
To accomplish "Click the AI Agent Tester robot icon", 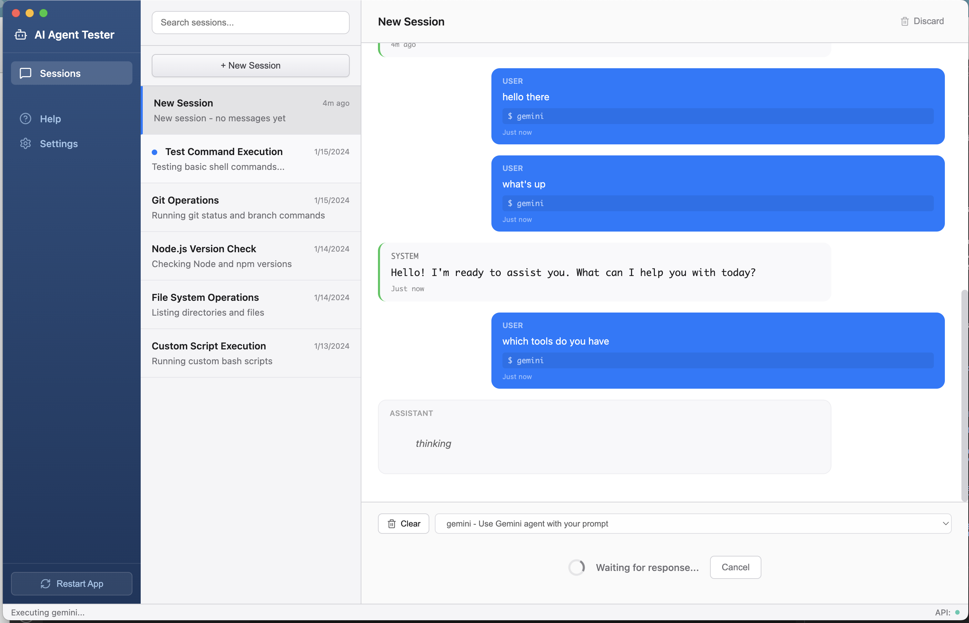I will pos(20,35).
